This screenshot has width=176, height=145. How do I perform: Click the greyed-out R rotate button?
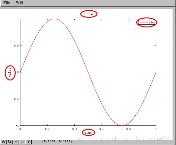pos(22,142)
